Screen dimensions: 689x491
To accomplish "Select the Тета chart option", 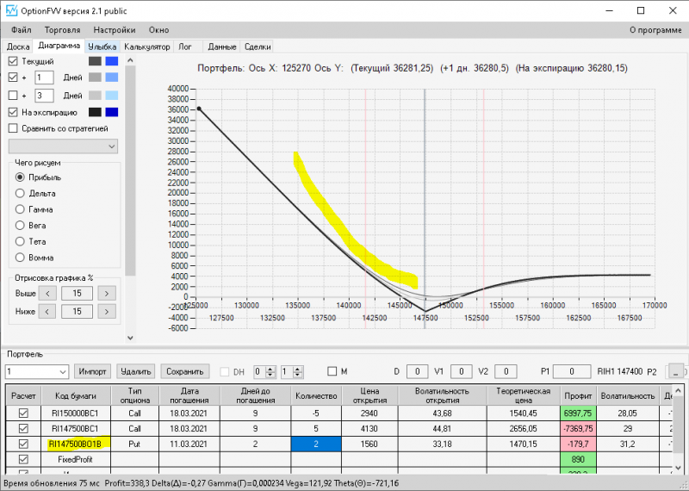I will click(21, 241).
